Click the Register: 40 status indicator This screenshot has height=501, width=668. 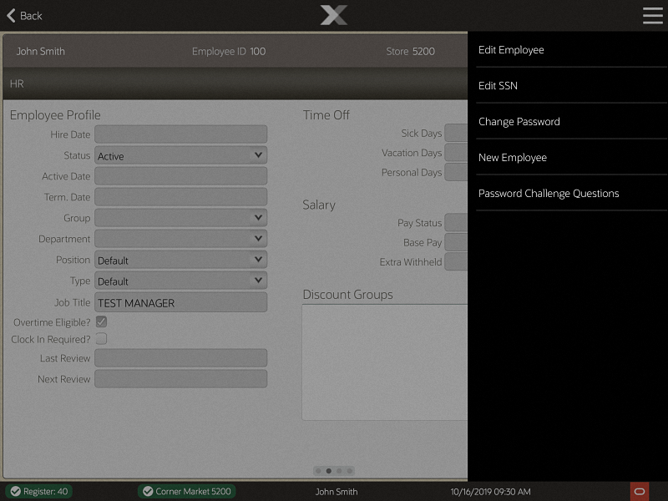coord(39,491)
